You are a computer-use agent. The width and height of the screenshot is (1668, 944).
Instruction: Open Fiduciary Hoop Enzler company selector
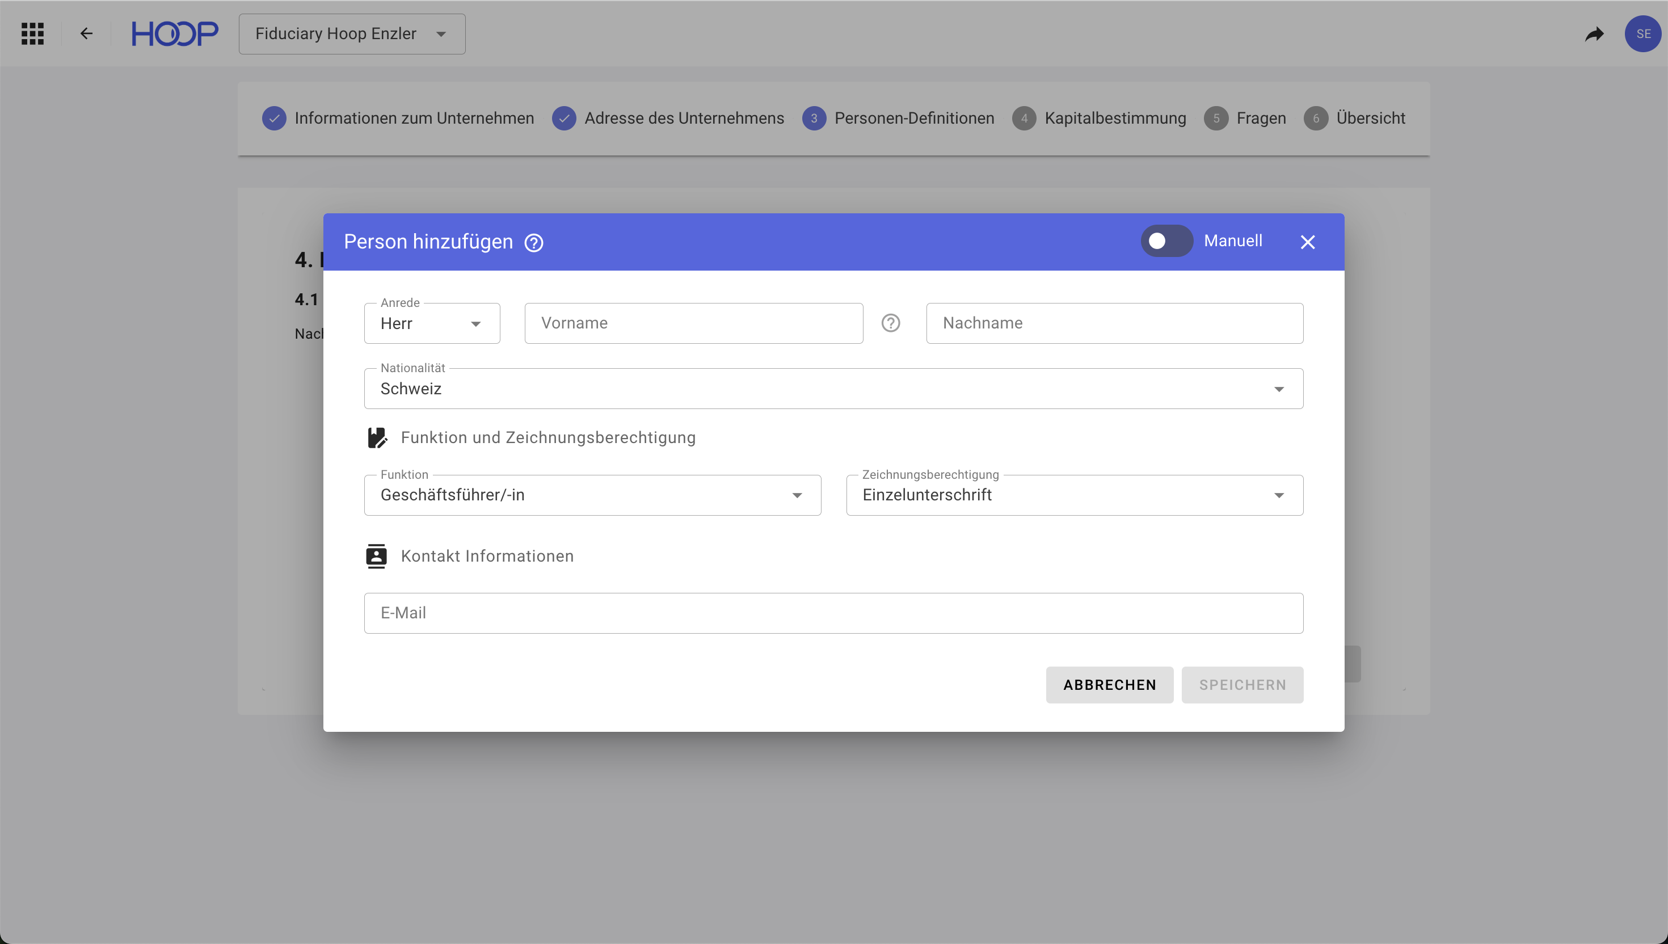(351, 33)
